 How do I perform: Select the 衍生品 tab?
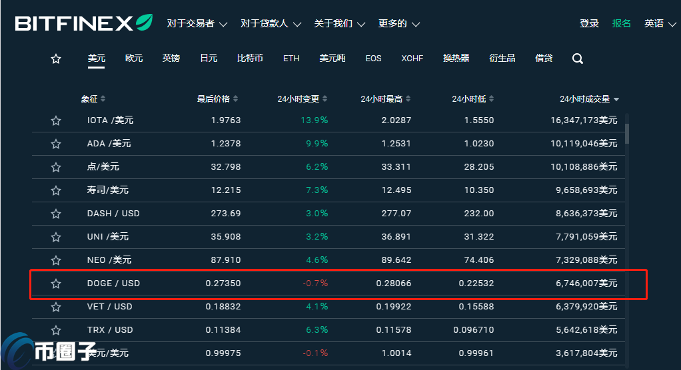pos(502,59)
